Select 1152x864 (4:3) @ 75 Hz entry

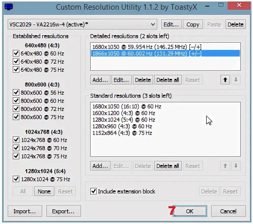165,133
